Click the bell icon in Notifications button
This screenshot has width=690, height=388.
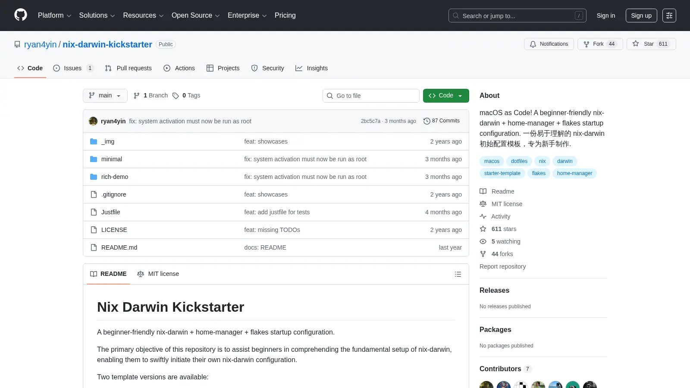pos(533,44)
